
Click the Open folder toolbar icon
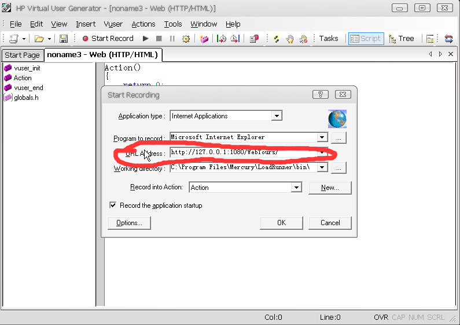39,39
